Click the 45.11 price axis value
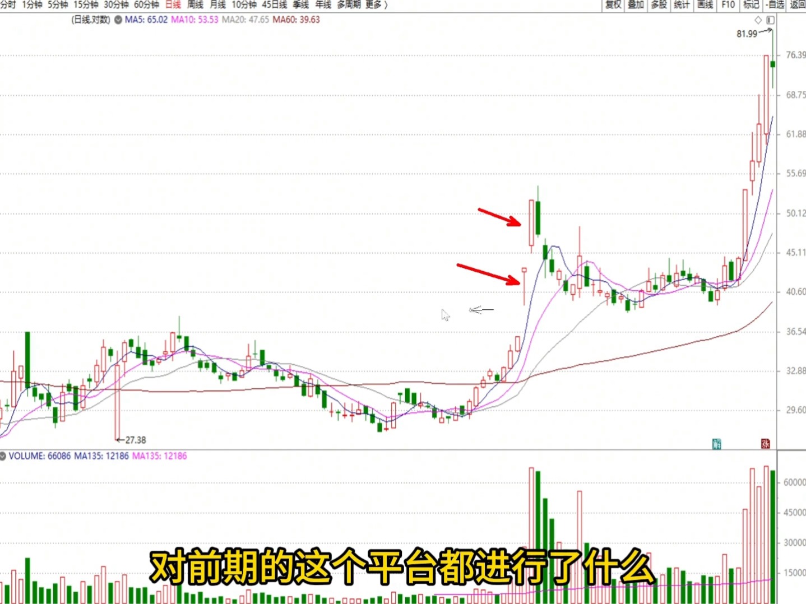Screen dimensions: 806x604 tap(796, 252)
